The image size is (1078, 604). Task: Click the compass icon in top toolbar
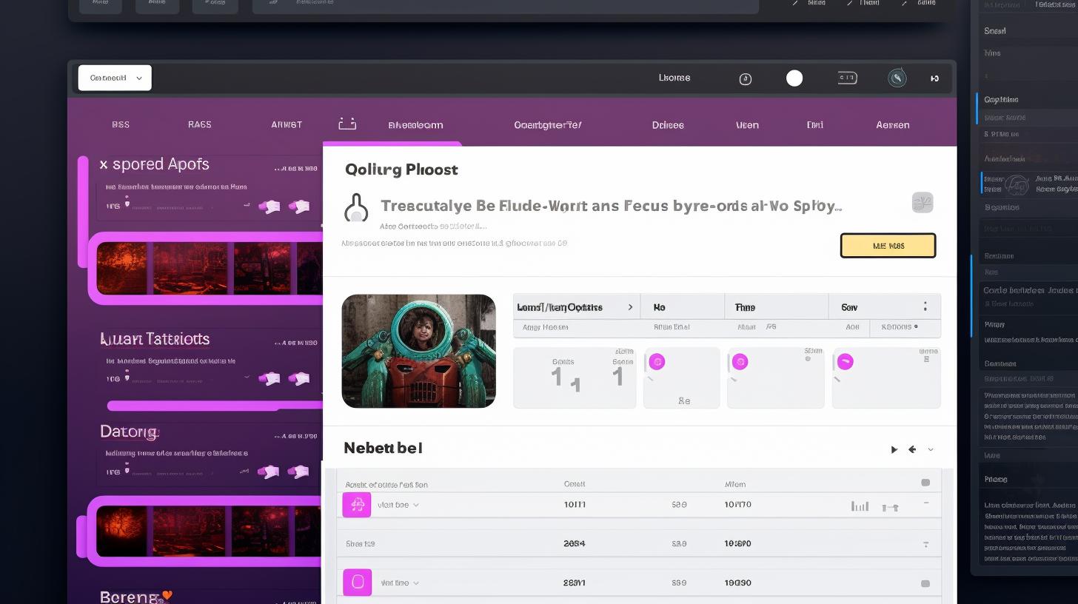(x=897, y=78)
